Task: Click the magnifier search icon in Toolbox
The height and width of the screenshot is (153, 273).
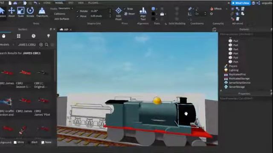Action: pos(46,45)
